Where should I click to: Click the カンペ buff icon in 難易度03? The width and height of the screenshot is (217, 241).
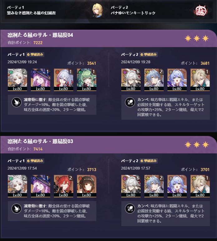130,209
